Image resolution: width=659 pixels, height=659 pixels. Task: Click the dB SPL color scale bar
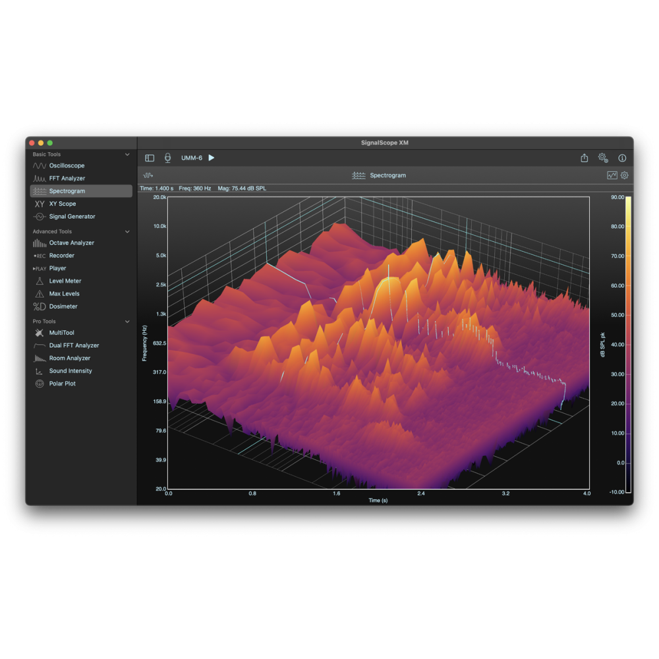[x=628, y=344]
